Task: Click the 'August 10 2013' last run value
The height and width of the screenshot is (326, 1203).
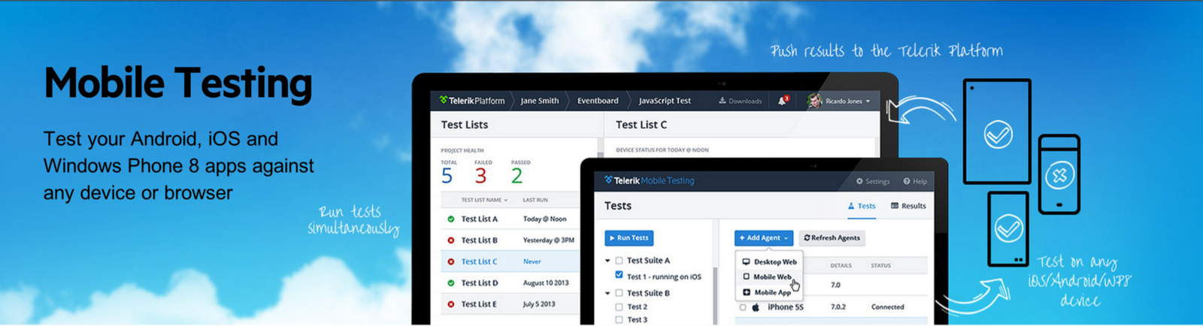Action: 546,283
